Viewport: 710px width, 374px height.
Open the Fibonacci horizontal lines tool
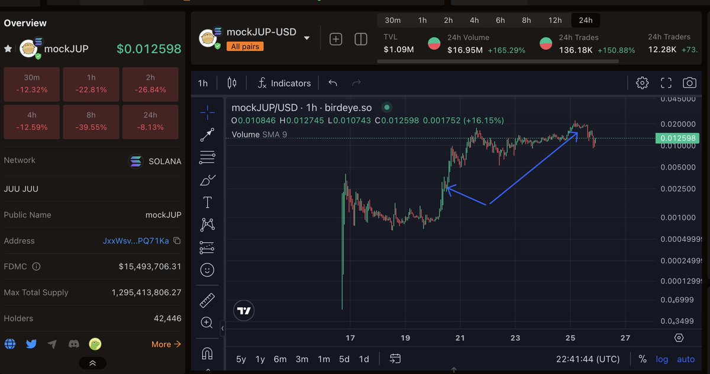click(x=207, y=157)
